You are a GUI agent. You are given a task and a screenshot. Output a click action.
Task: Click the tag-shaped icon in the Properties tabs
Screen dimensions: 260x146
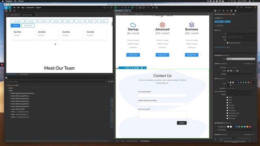pyautogui.click(x=232, y=11)
